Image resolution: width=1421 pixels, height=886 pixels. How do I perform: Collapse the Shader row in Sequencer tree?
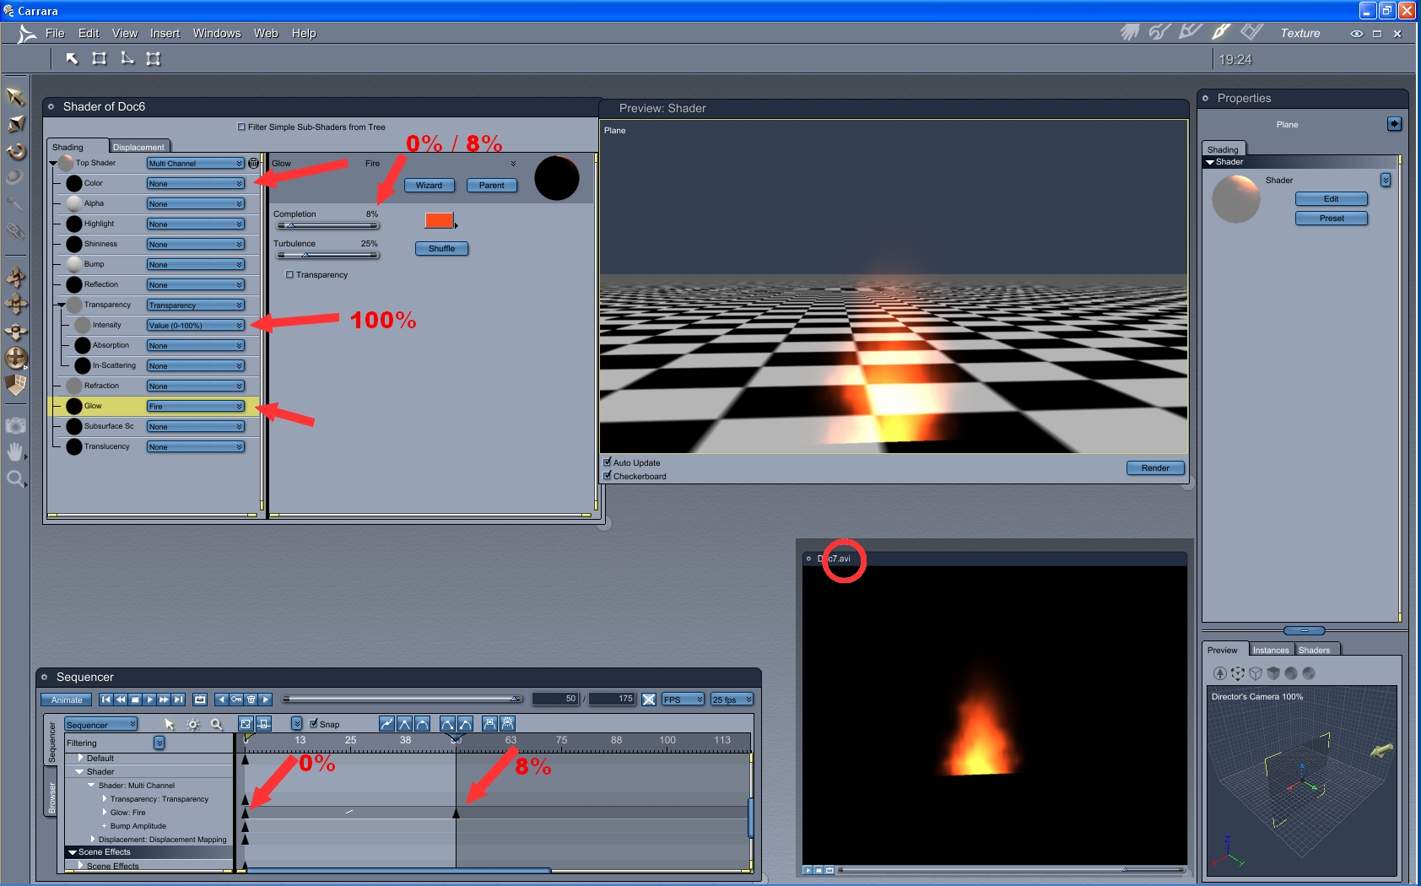[79, 771]
